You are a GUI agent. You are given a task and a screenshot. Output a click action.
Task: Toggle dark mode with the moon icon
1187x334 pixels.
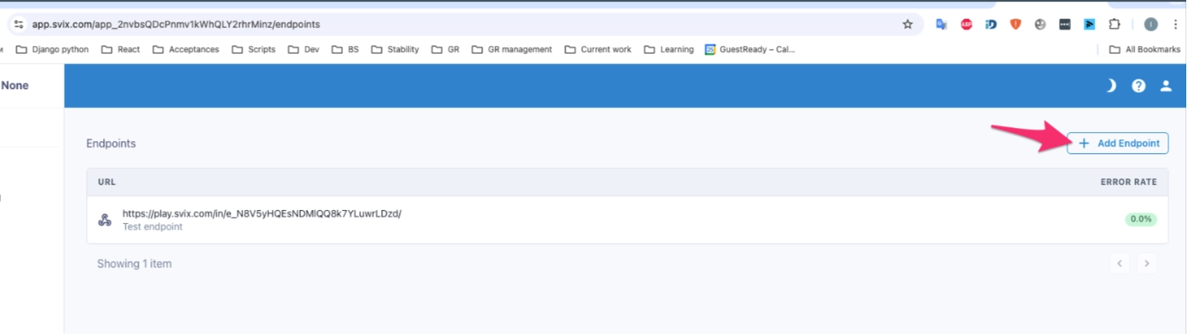(x=1112, y=85)
